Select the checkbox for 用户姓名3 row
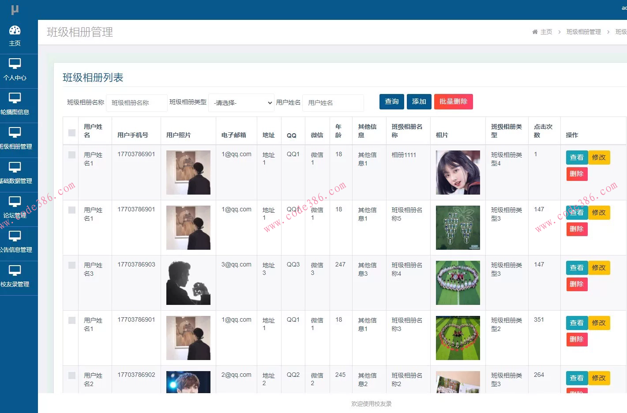The width and height of the screenshot is (627, 413). pos(71,265)
